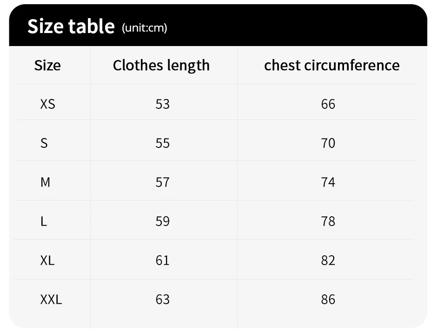The width and height of the screenshot is (437, 333).
Task: Click chest circumference value 86
Action: tap(328, 300)
